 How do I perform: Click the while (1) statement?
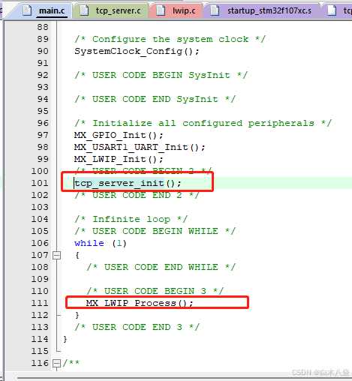[x=101, y=243]
